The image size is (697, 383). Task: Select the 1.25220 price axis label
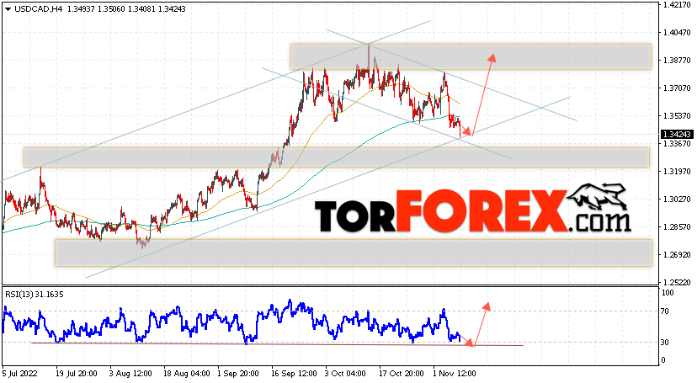(676, 283)
